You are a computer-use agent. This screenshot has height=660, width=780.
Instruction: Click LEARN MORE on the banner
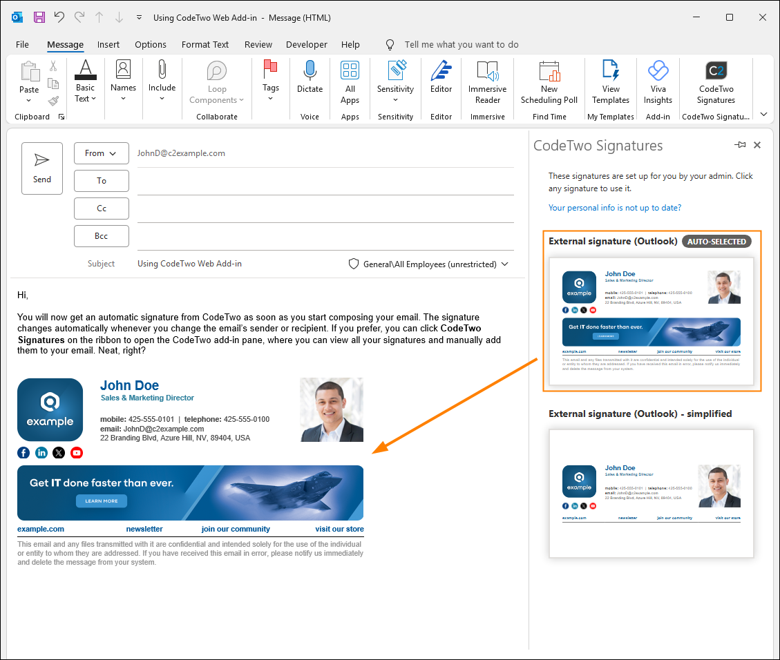tap(102, 501)
